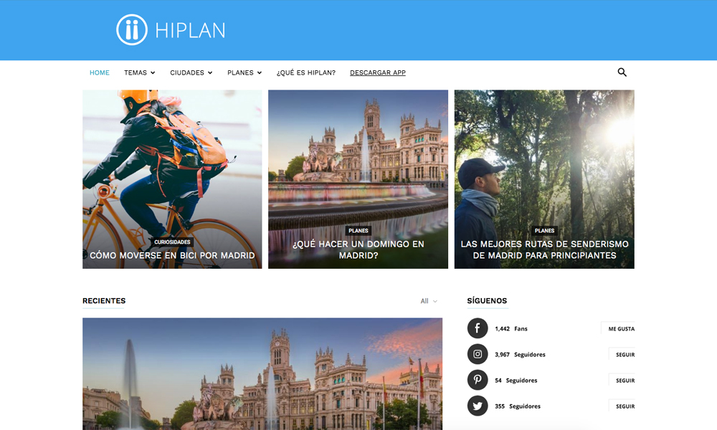Click the Twitter circle icon
Viewport: 717px width, 430px height.
[478, 406]
